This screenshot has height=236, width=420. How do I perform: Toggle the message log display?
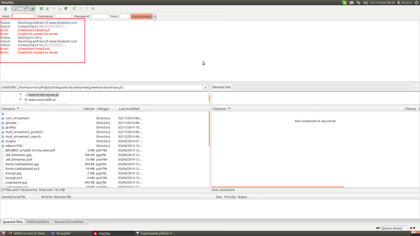click(x=14, y=9)
